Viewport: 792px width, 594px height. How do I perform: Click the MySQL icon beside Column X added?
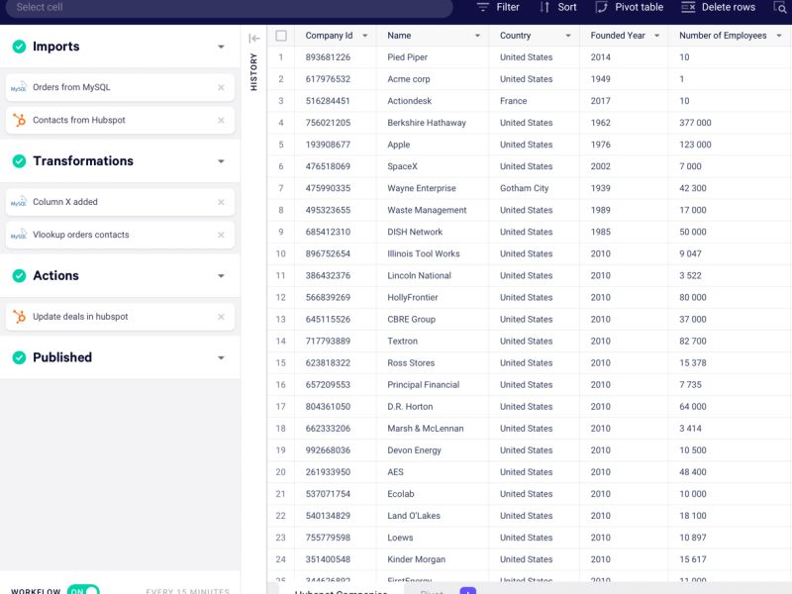19,202
